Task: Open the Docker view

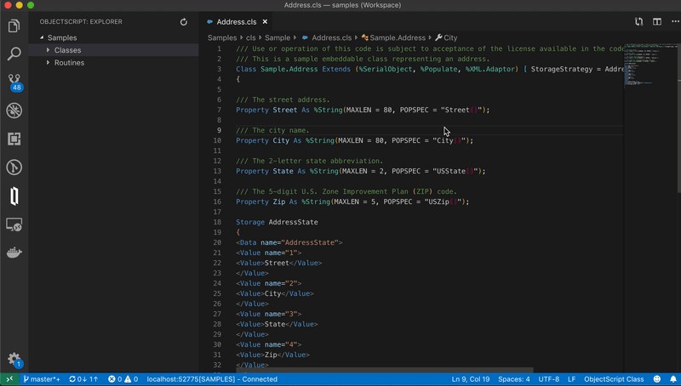Action: 14,253
